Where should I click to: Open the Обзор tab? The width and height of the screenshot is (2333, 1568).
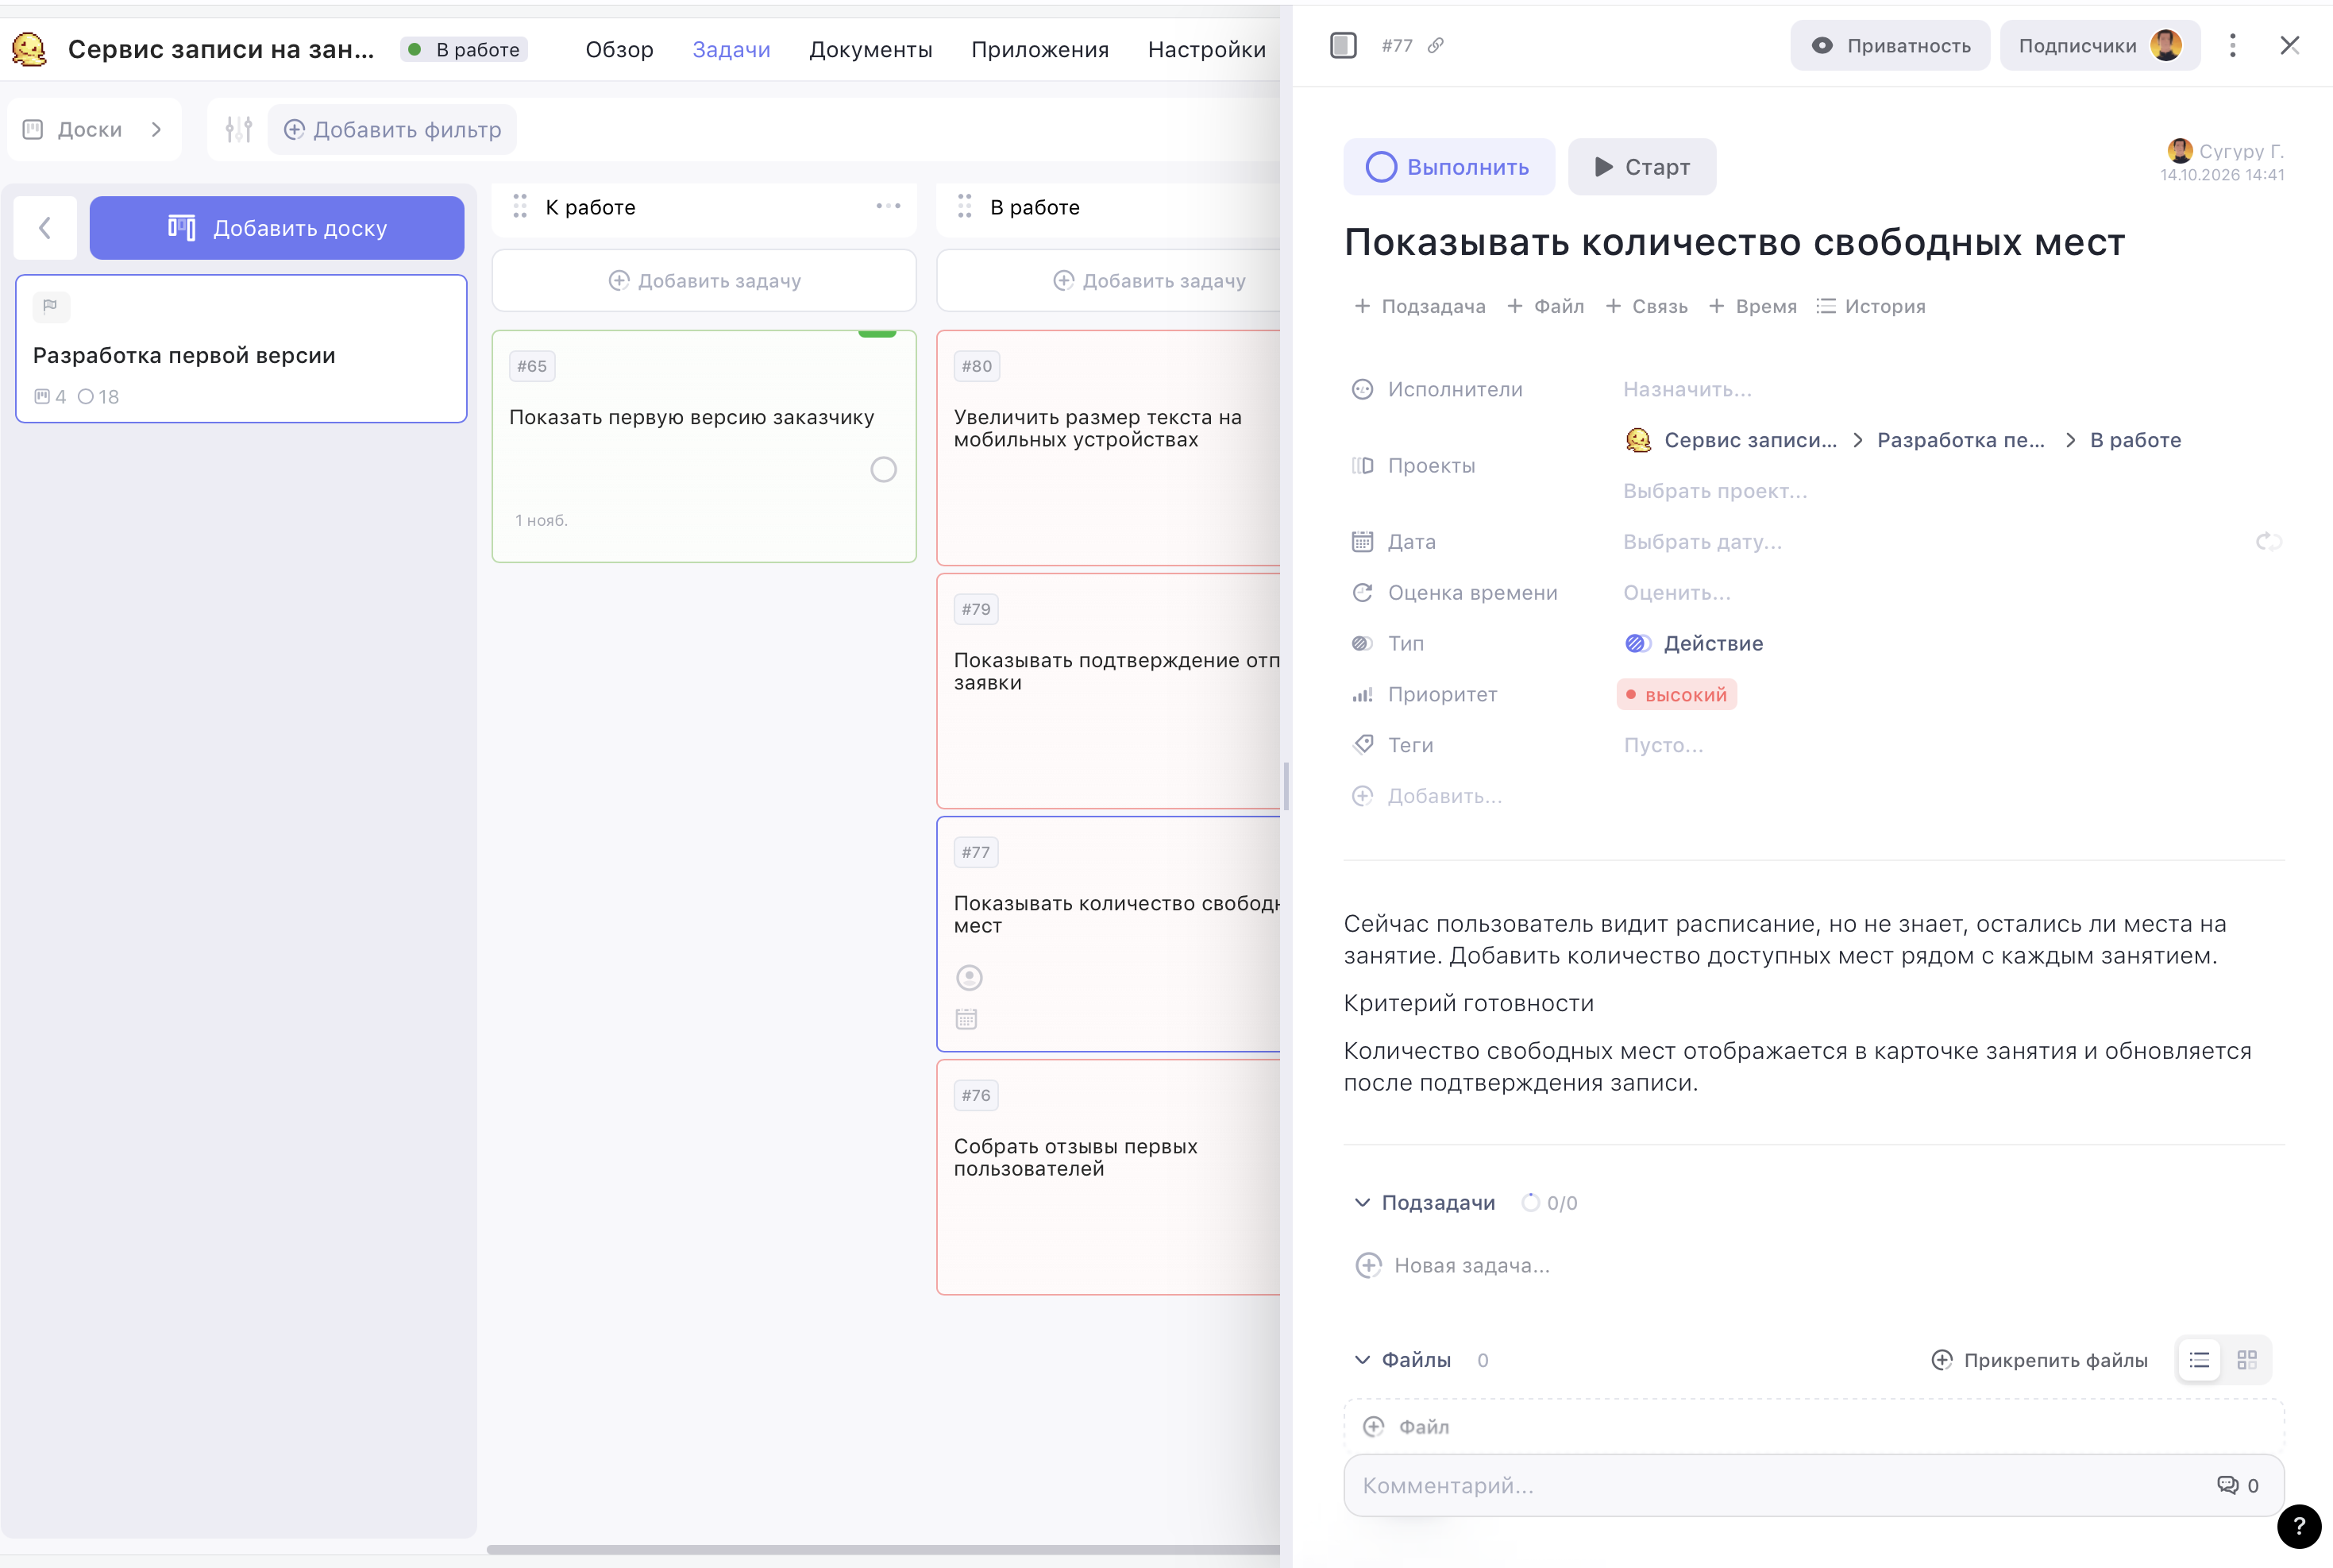pyautogui.click(x=619, y=50)
